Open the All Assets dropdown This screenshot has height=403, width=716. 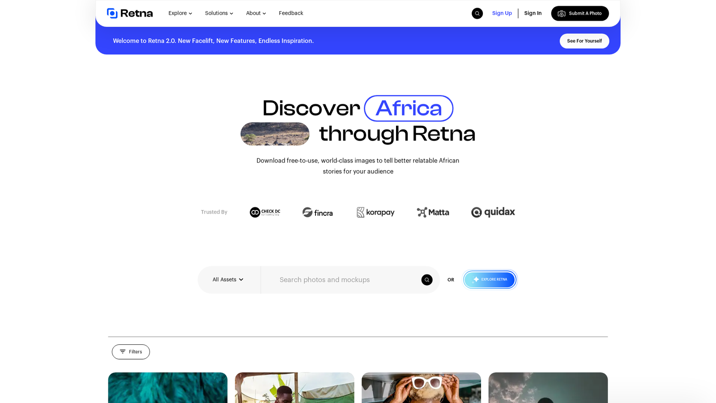tap(228, 280)
